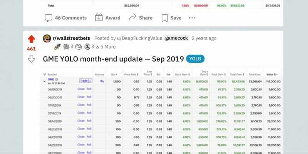
Task: Click the $117,439.05 total value
Action: pyautogui.click(x=273, y=6)
